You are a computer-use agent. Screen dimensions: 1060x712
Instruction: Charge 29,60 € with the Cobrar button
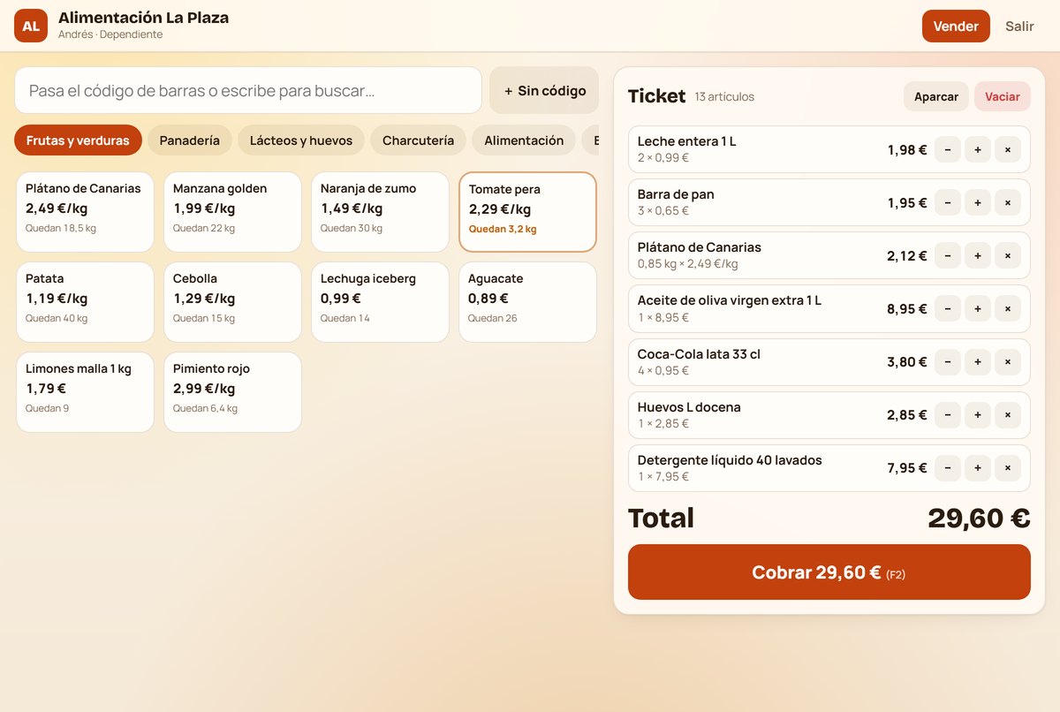tap(829, 572)
